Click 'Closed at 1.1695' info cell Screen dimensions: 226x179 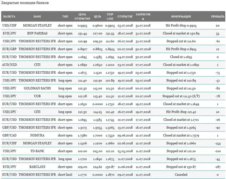[181, 57]
